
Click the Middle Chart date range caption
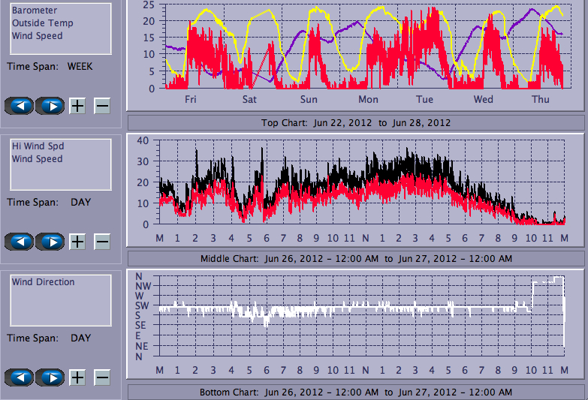[x=355, y=259]
